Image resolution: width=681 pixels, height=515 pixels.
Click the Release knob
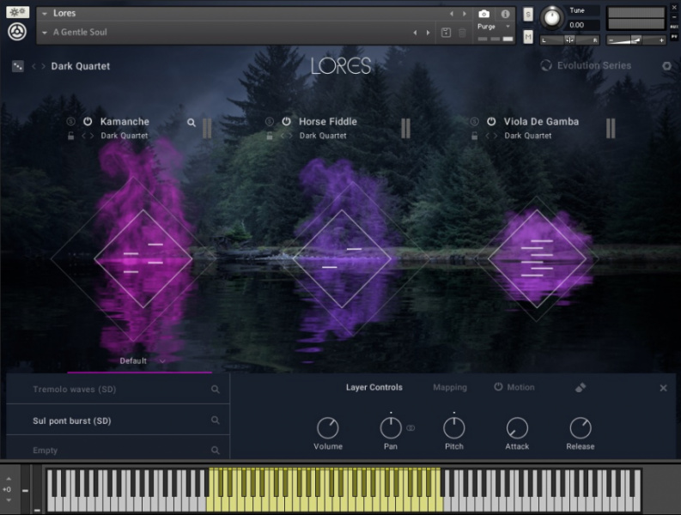(x=581, y=428)
